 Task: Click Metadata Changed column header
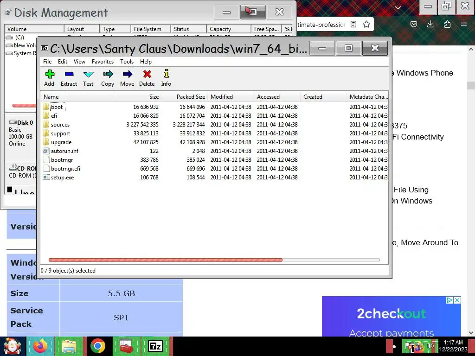(367, 96)
